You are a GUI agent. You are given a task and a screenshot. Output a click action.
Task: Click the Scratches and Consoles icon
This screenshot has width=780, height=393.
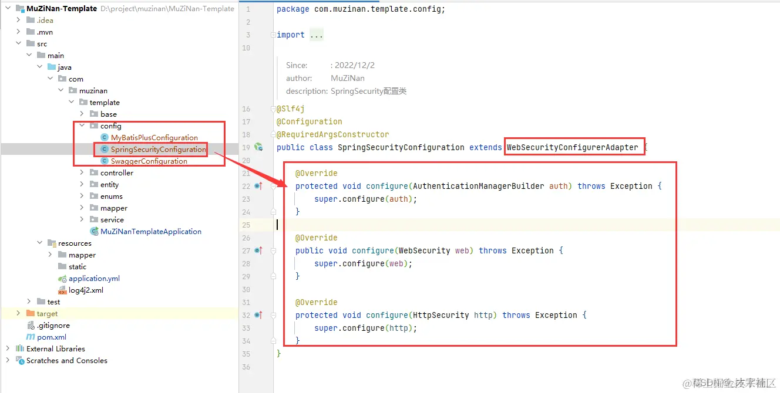pyautogui.click(x=20, y=361)
